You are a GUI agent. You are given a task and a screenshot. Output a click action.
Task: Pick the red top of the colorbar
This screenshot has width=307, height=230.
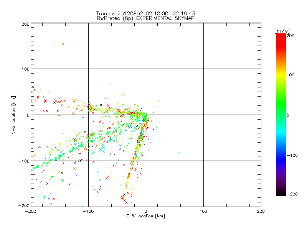281,36
